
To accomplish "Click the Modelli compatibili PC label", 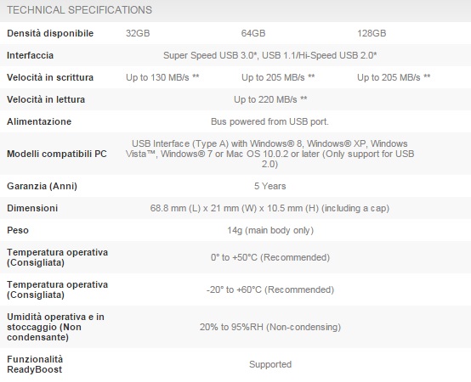I will click(x=57, y=154).
